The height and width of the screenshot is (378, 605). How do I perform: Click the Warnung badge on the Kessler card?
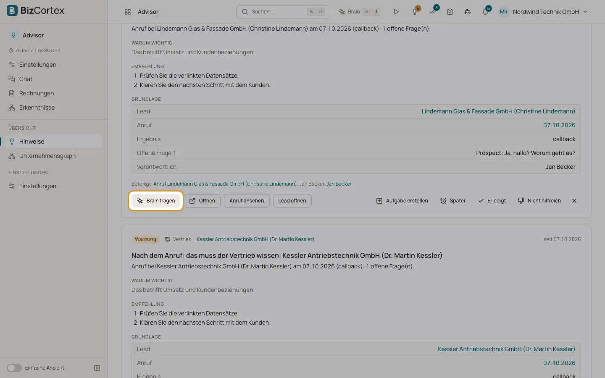(145, 239)
